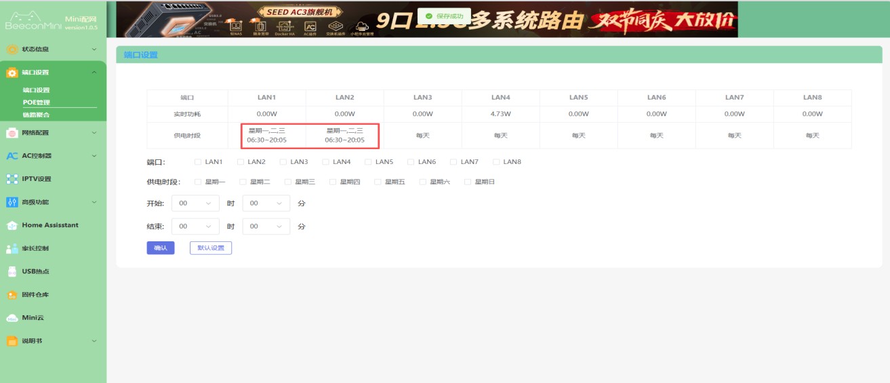Image resolution: width=890 pixels, height=383 pixels.
Task: Click the 默认设置 button
Action: (x=210, y=248)
